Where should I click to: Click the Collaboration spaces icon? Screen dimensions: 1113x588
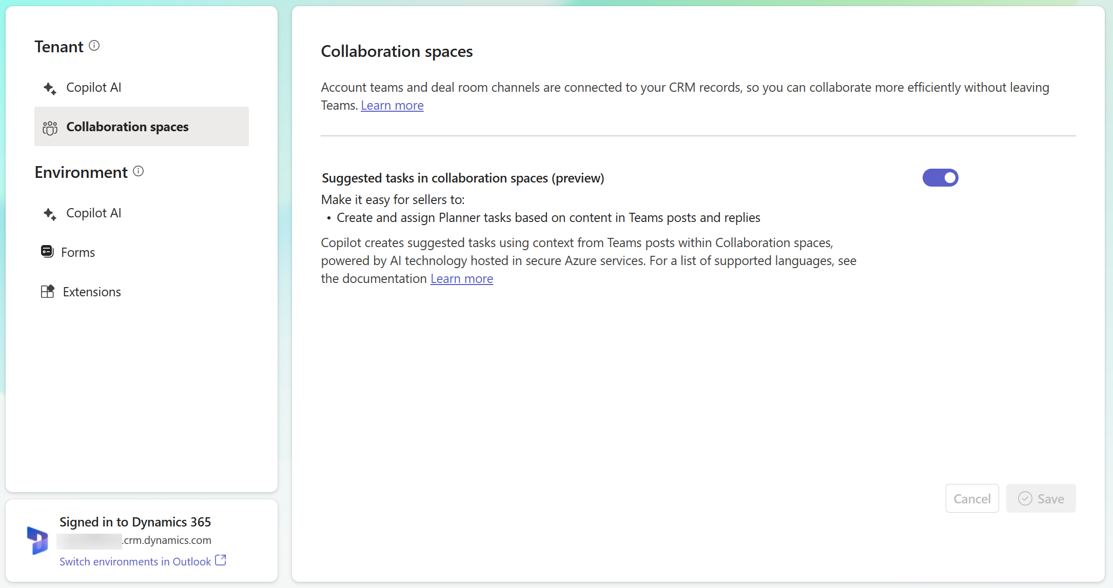[50, 127]
